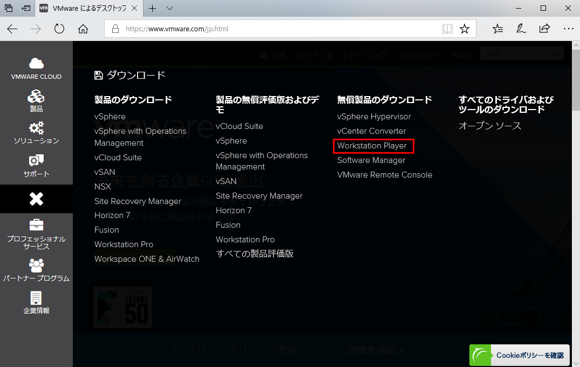The width and height of the screenshot is (580, 367).
Task: Open the 製品 products sidebar icon
Action: pyautogui.click(x=36, y=97)
